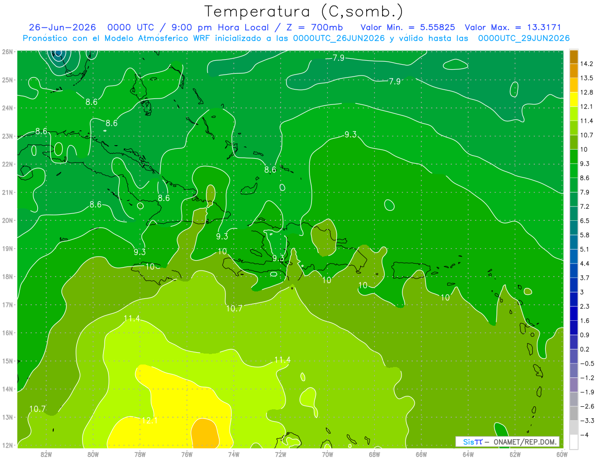
Task: Pick dark blue colorbar swatch between 1.6 and 2.3
Action: pyautogui.click(x=574, y=313)
